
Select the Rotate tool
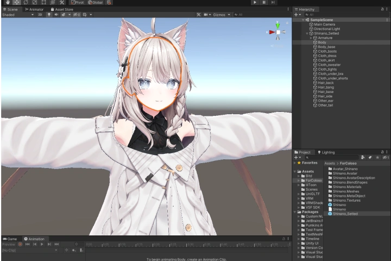pyautogui.click(x=26, y=2)
